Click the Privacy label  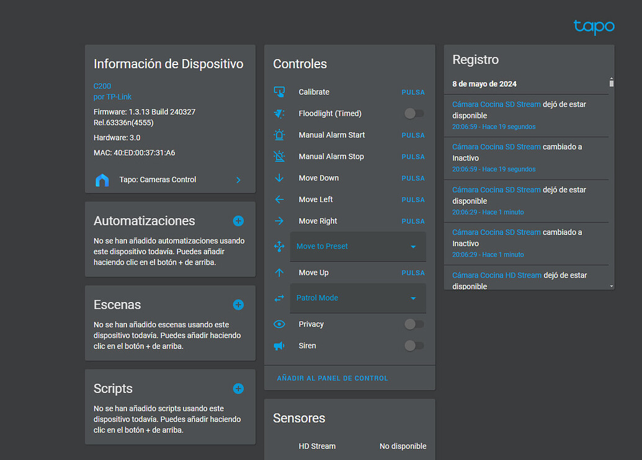pyautogui.click(x=311, y=324)
